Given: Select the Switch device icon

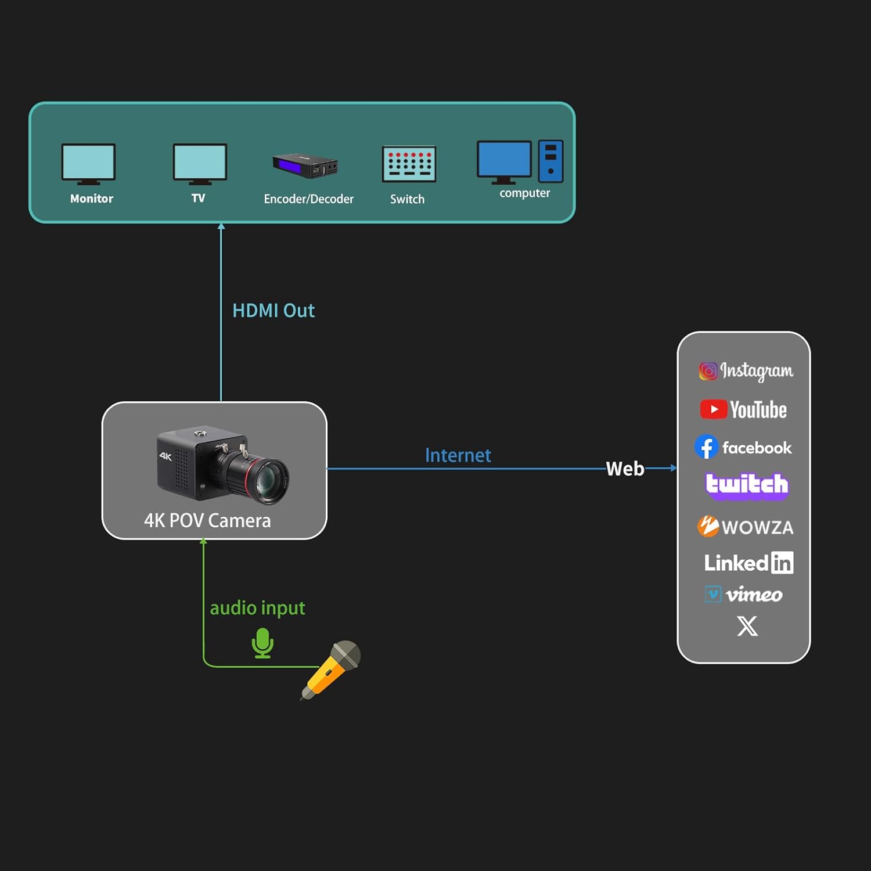Looking at the screenshot, I should click(409, 164).
